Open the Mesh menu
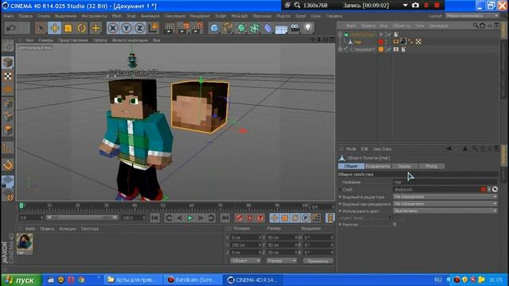The height and width of the screenshot is (286, 509). (117, 16)
